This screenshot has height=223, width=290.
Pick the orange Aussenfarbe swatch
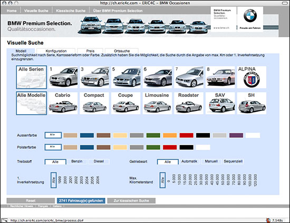point(170,135)
